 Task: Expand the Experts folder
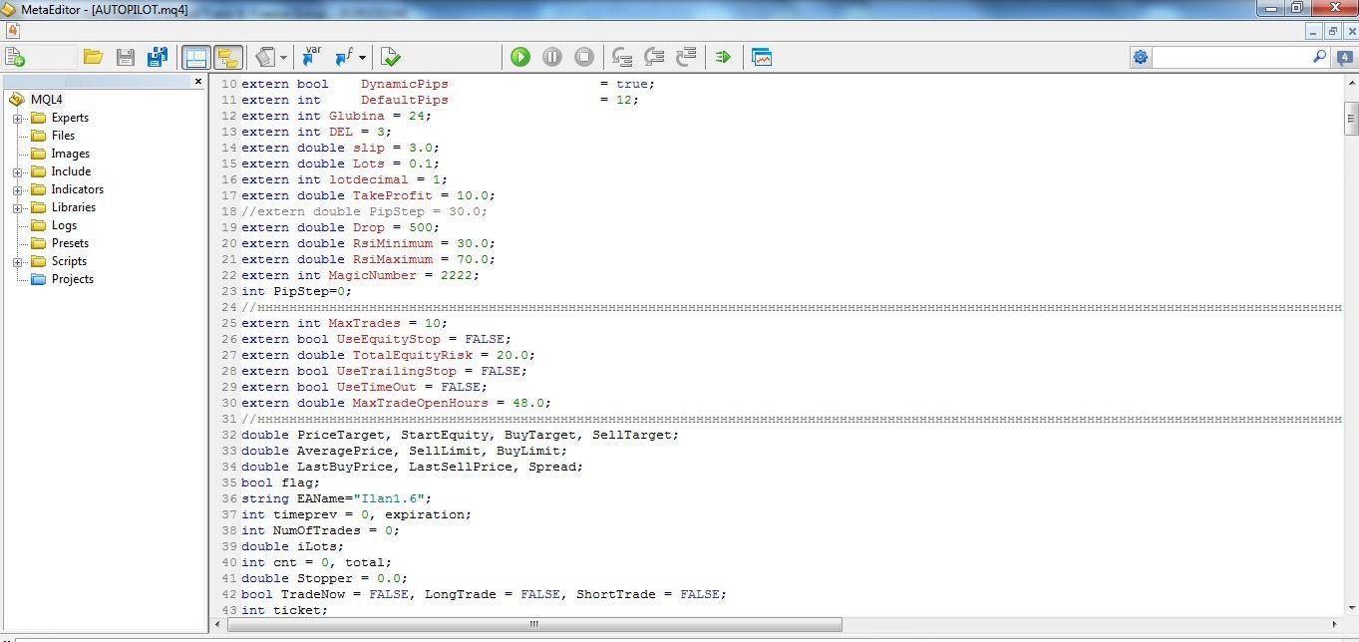point(17,118)
